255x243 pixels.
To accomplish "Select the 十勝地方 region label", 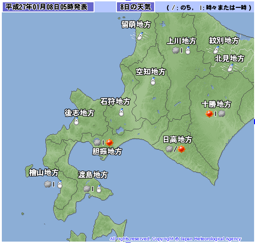I will [x=216, y=104].
